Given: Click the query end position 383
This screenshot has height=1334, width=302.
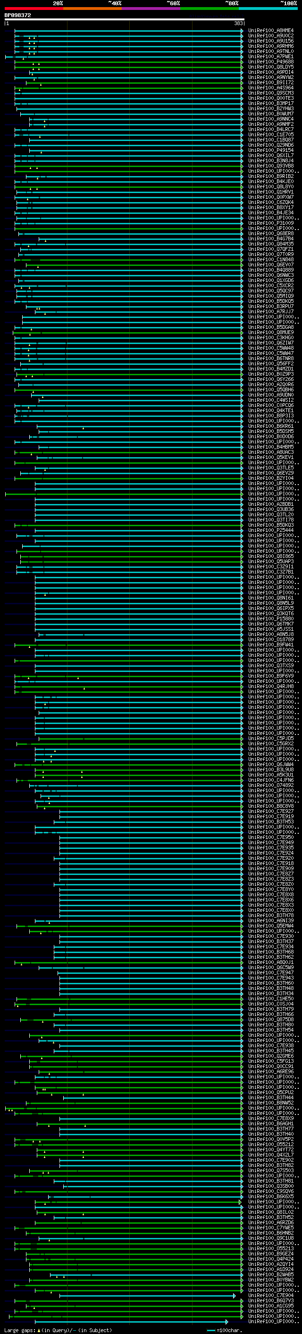Looking at the screenshot, I should pos(238,23).
